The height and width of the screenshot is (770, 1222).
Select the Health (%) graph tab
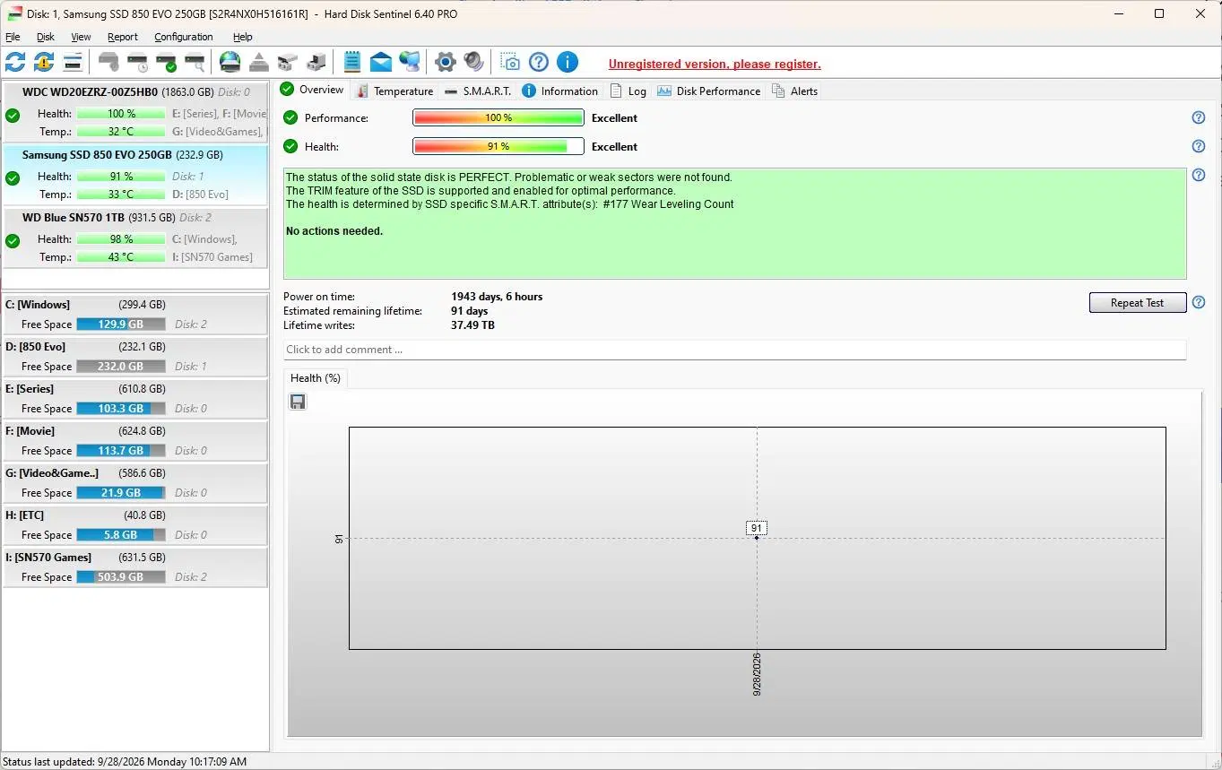[316, 378]
